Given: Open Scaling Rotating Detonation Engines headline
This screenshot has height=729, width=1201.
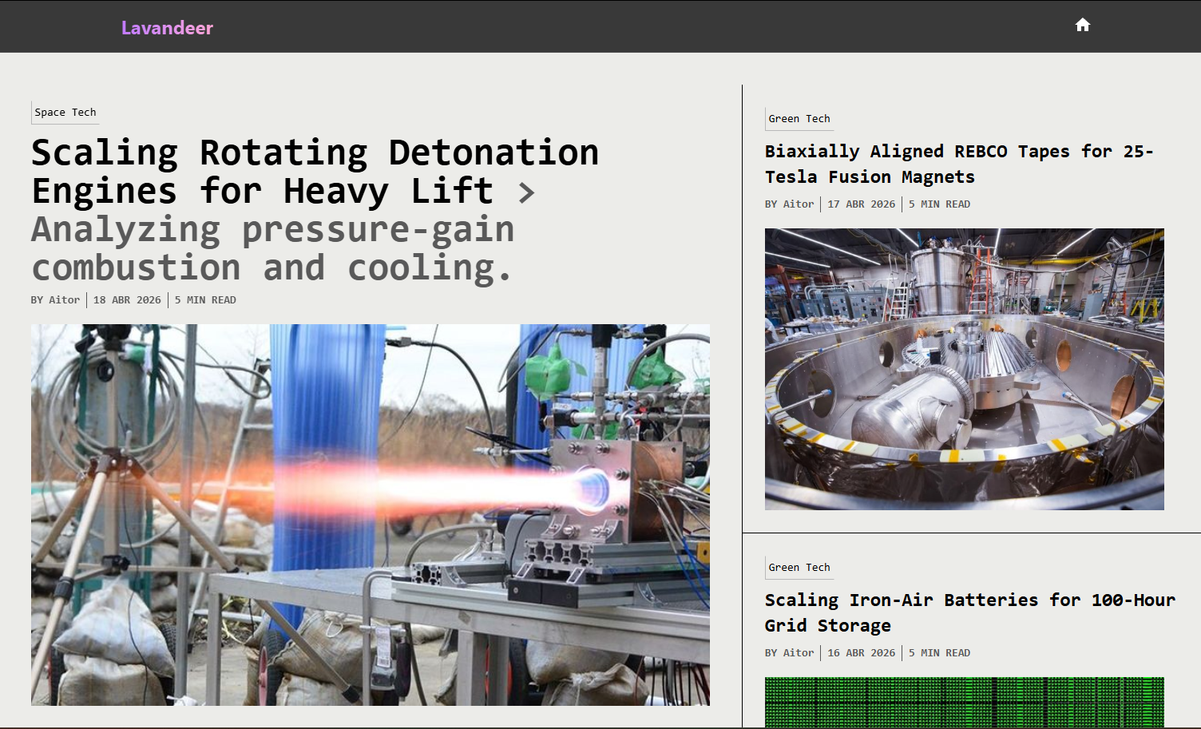Looking at the screenshot, I should click(x=315, y=172).
